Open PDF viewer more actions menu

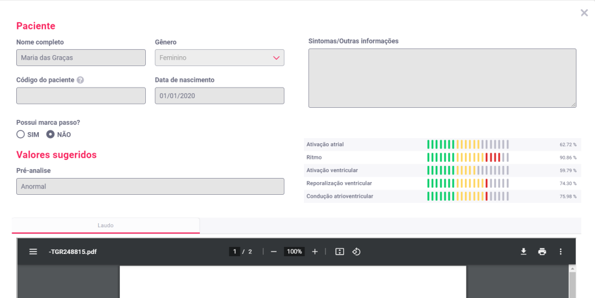[x=561, y=252]
